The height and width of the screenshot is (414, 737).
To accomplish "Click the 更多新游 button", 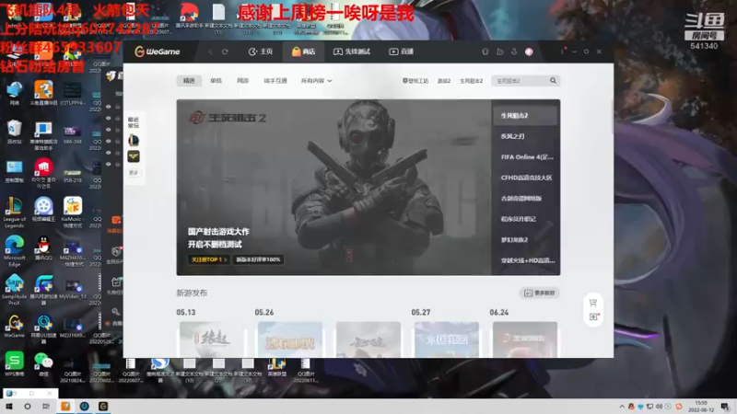I will pyautogui.click(x=539, y=293).
